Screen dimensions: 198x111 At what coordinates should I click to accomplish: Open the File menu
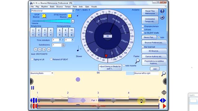pyautogui.click(x=32, y=7)
